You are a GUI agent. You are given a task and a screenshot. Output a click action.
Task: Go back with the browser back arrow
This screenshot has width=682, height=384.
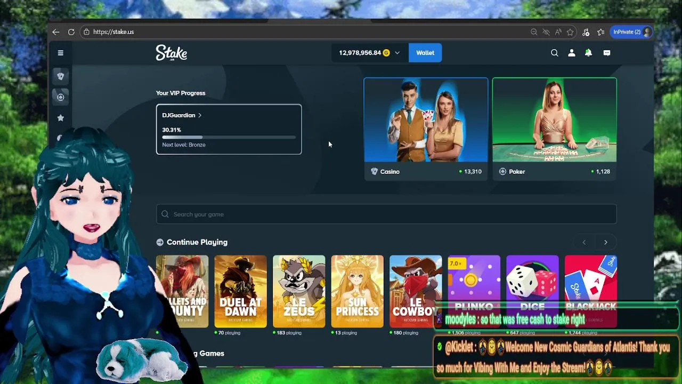[x=56, y=32]
